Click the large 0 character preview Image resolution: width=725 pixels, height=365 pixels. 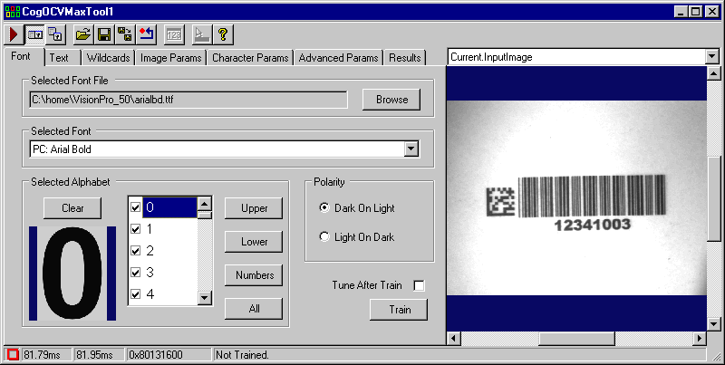[x=72, y=274]
